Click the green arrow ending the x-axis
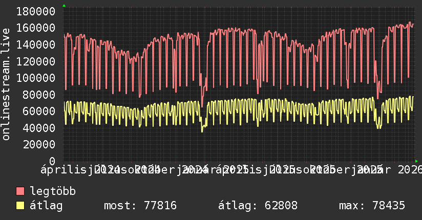 pyautogui.click(x=416, y=161)
